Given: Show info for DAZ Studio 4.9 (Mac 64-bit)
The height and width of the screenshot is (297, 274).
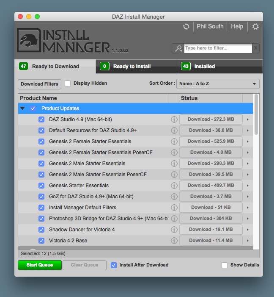Looking at the screenshot, I should (x=174, y=119).
